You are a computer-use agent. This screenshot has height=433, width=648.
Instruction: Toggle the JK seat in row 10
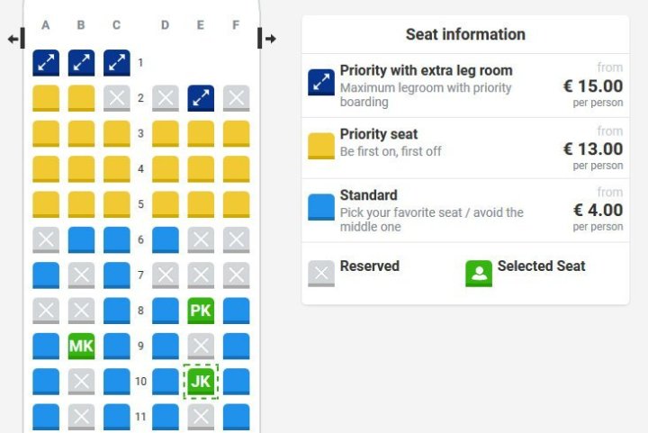coord(201,381)
